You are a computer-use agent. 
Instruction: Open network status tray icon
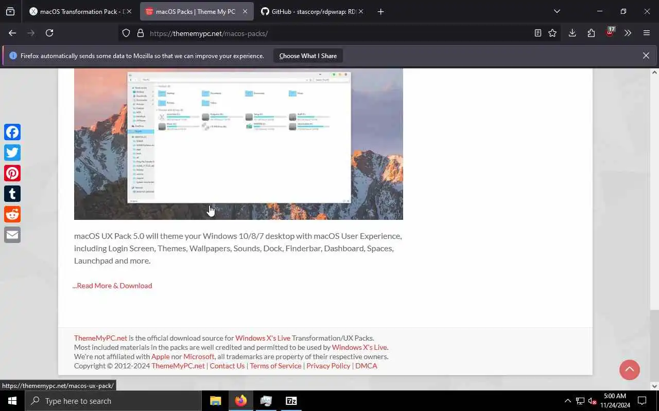[x=580, y=401]
